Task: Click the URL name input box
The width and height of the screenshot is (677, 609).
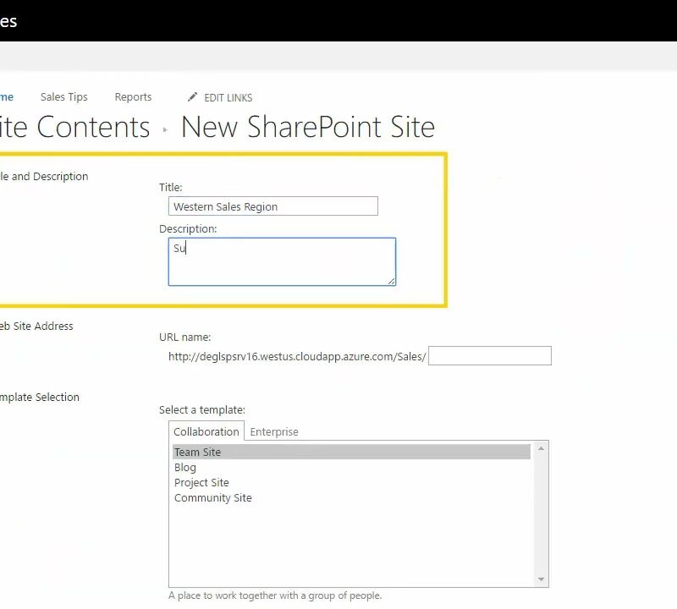Action: pyautogui.click(x=490, y=356)
